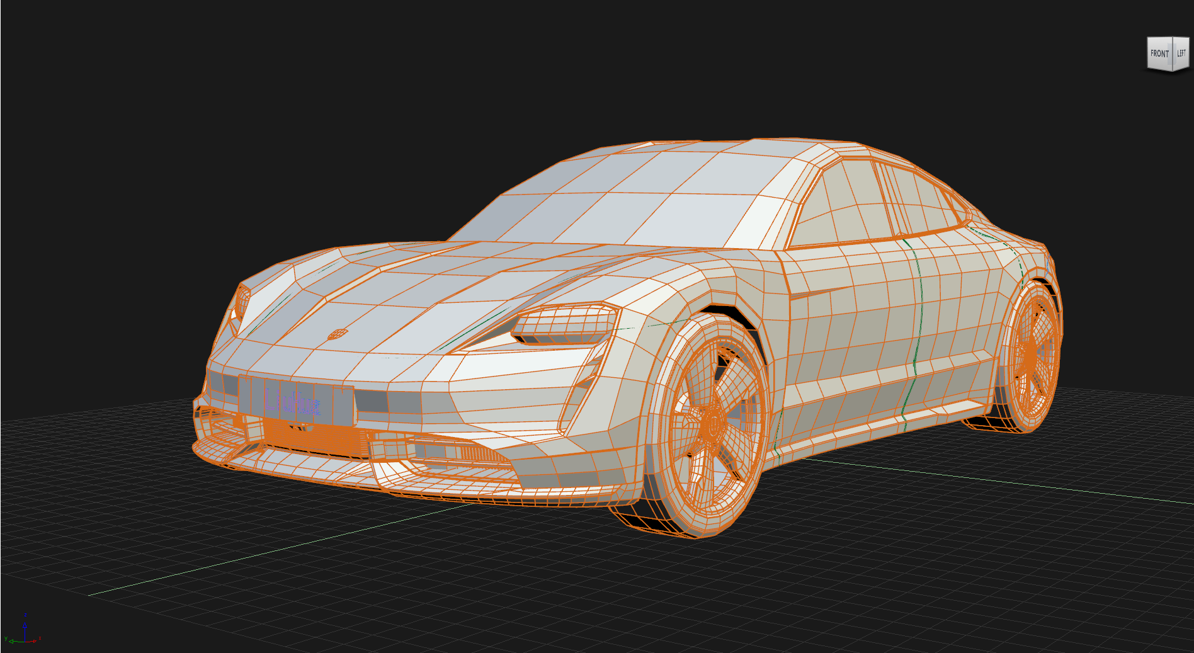Click the red X axis arrow
This screenshot has height=653, width=1194.
coord(35,642)
